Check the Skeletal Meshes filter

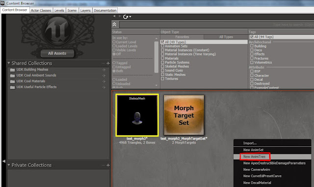[x=162, y=66]
